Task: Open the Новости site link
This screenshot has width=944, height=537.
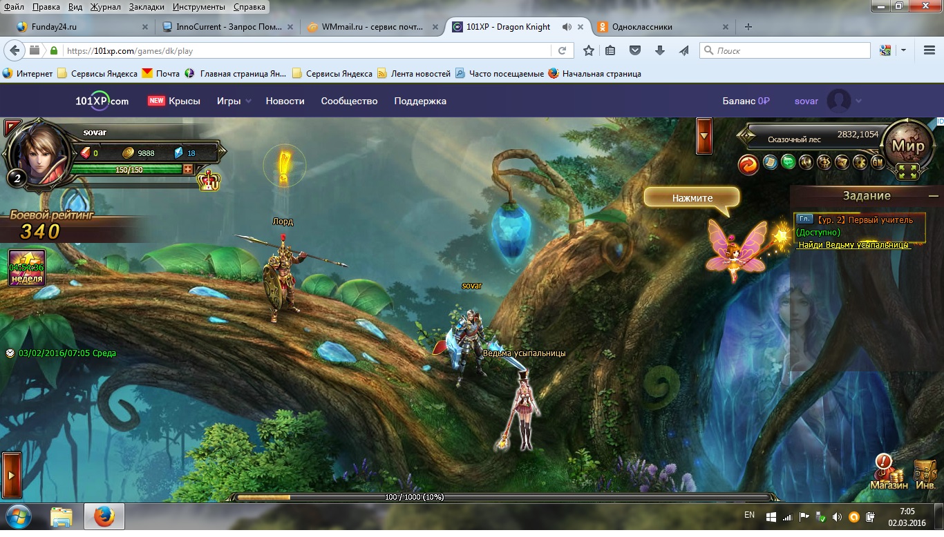Action: (x=285, y=101)
